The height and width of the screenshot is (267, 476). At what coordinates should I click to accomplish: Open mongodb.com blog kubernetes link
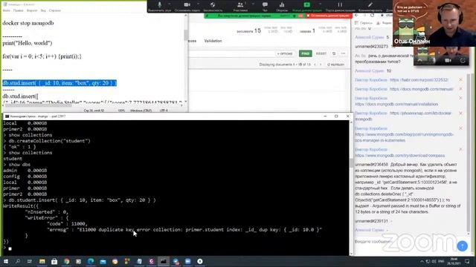point(404,137)
